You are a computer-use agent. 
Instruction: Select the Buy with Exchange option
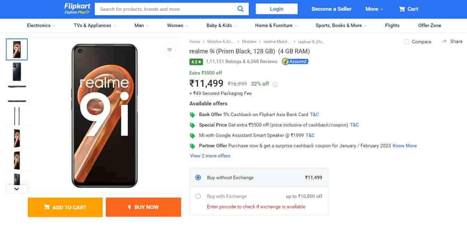coord(198,196)
